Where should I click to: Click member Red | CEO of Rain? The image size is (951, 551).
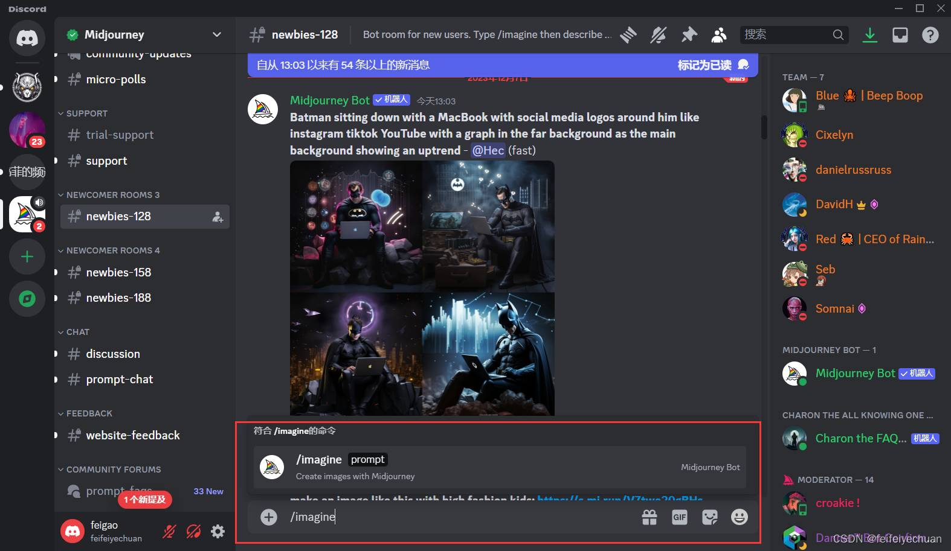(860, 239)
